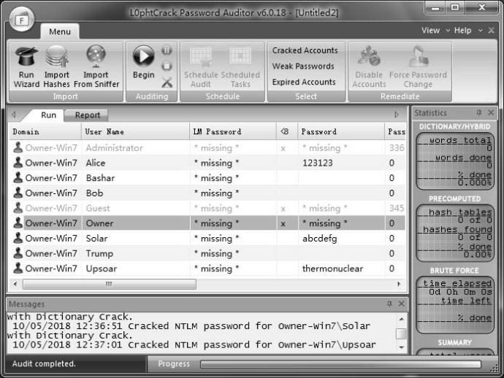Image resolution: width=504 pixels, height=378 pixels.
Task: Click user icon on the Bashar row
Action: coord(18,177)
